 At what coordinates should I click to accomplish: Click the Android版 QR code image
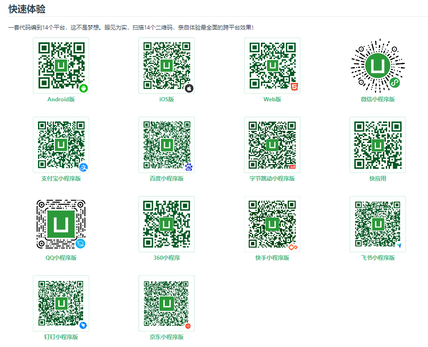tap(61, 66)
